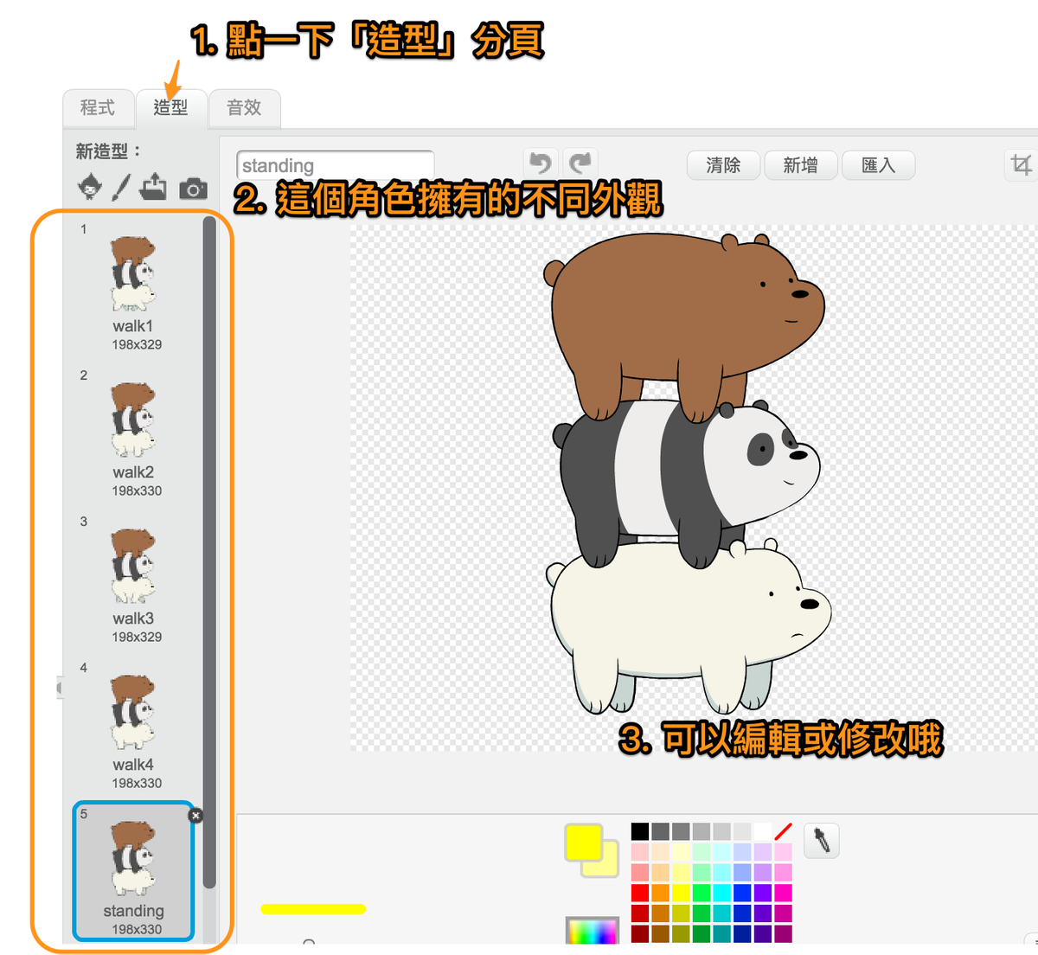The image size is (1038, 955).
Task: Edit the costume name field containing standing
Action: pyautogui.click(x=335, y=165)
